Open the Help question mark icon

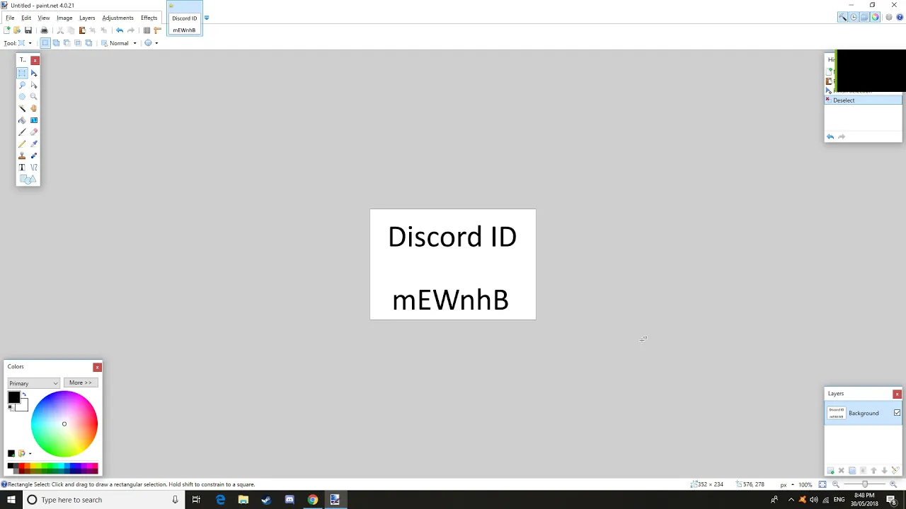pyautogui.click(x=900, y=17)
